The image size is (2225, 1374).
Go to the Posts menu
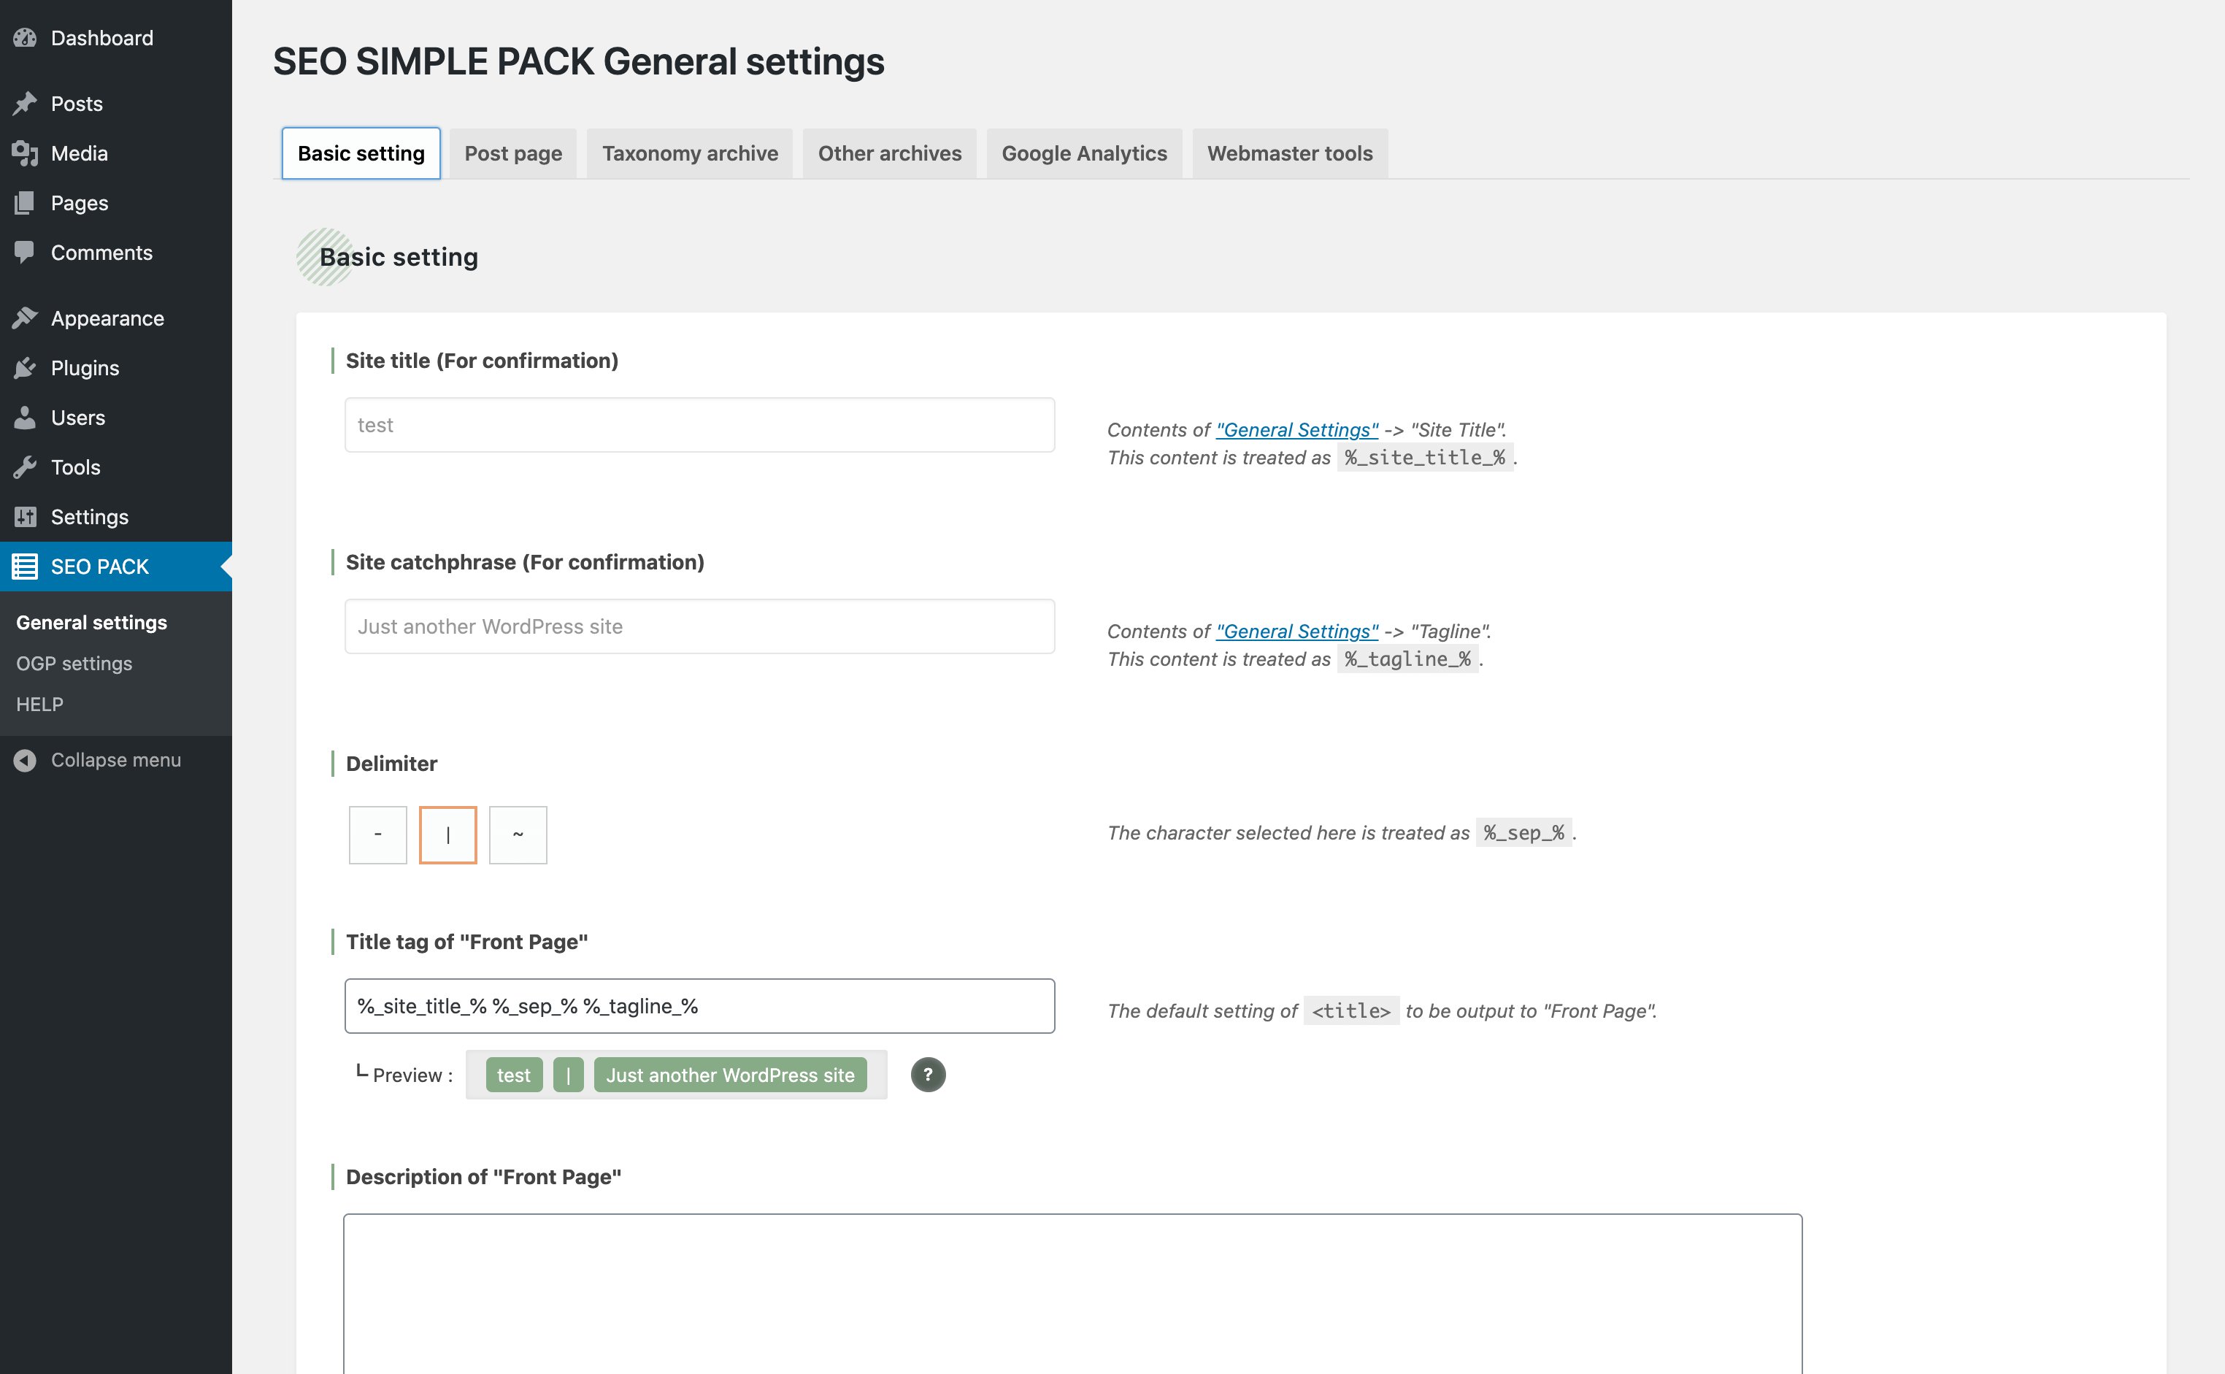point(116,104)
